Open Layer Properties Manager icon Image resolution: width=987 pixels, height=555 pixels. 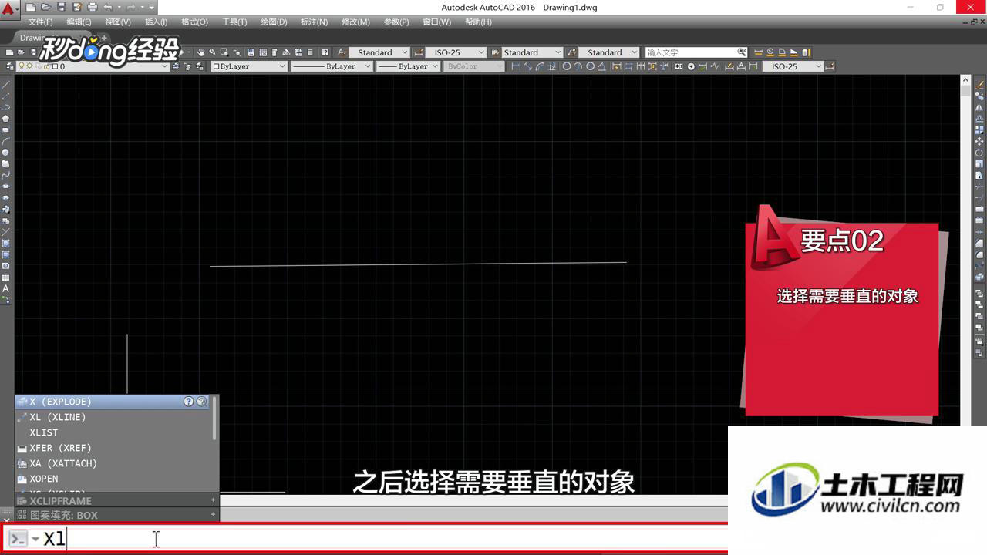(x=9, y=66)
